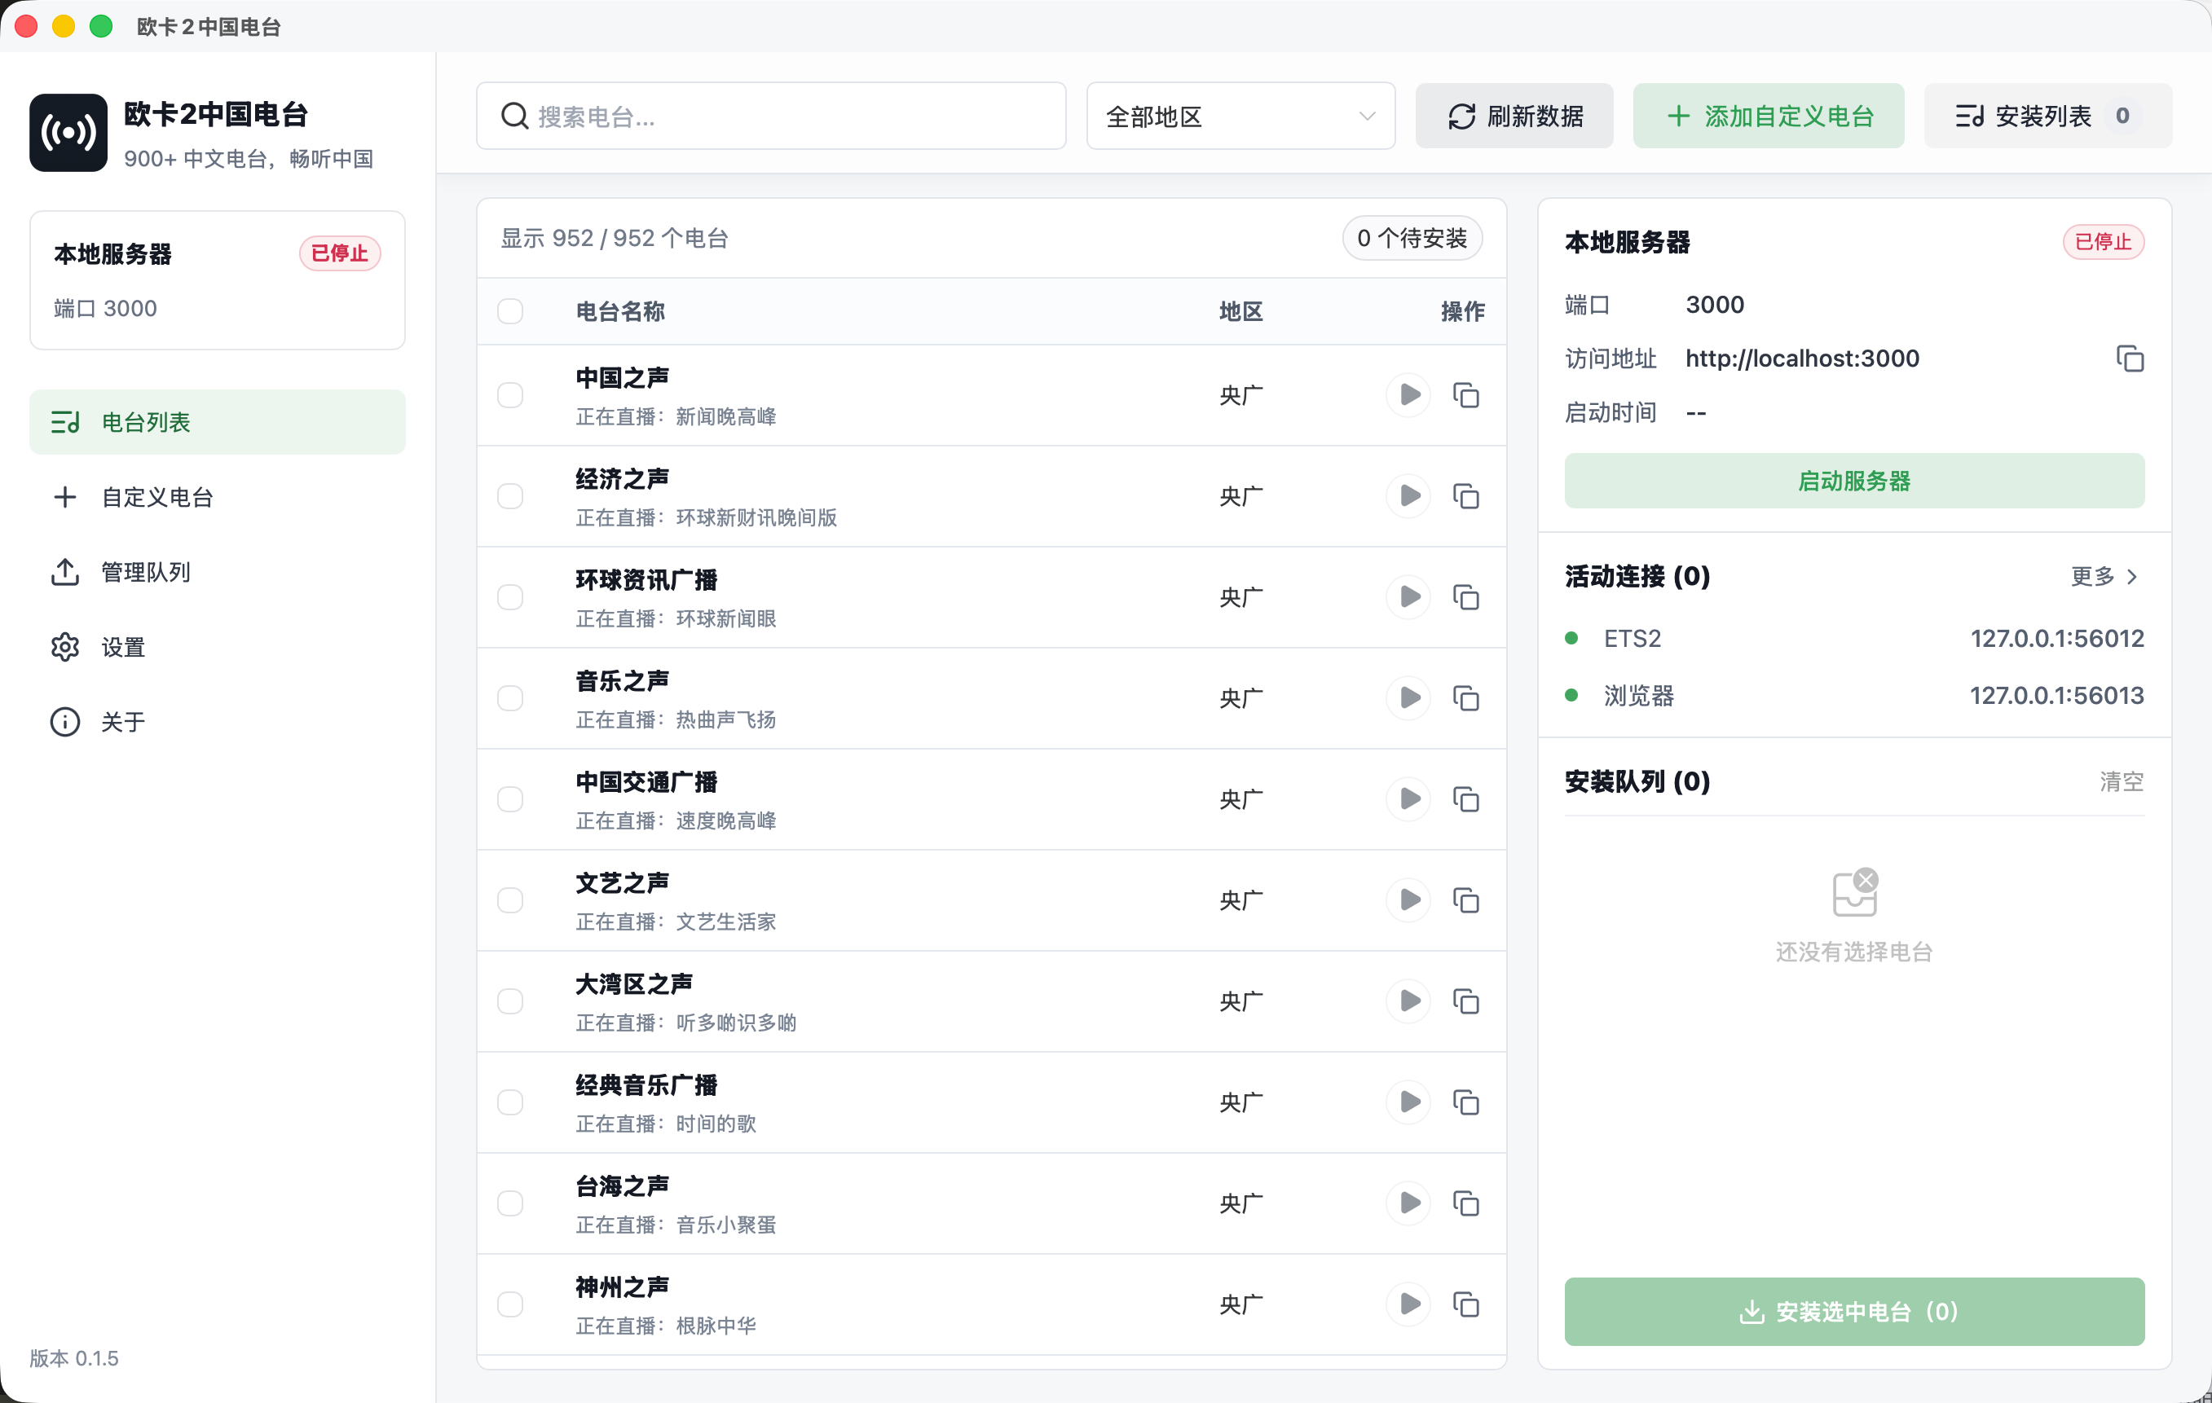Viewport: 2212px width, 1403px height.
Task: Copy the 经济之声 stream link
Action: pos(1466,496)
